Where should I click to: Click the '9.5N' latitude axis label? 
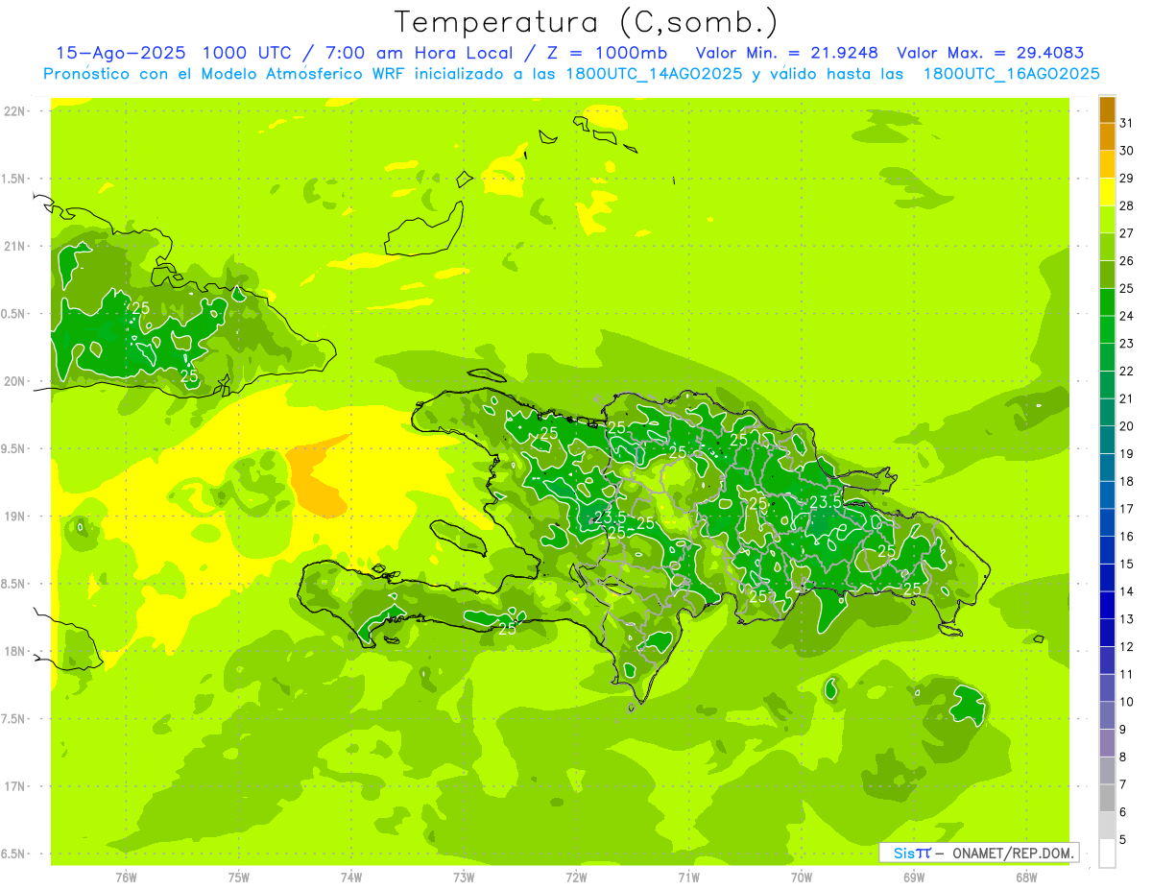click(14, 448)
